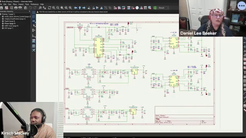Screen dimensions: 246x138
Task: Zoom to selection tool
Action: tap(70, 8)
